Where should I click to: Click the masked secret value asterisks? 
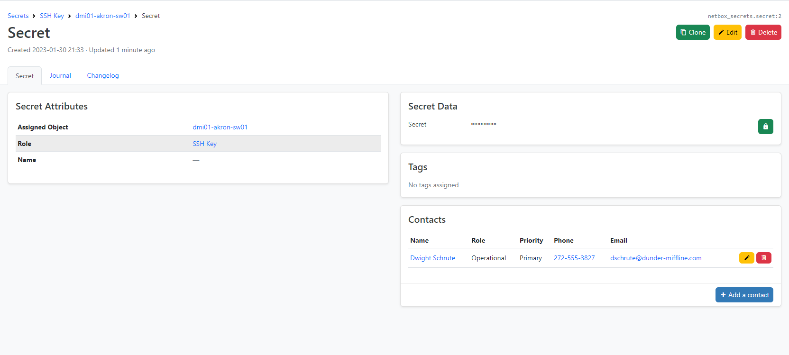tap(483, 125)
